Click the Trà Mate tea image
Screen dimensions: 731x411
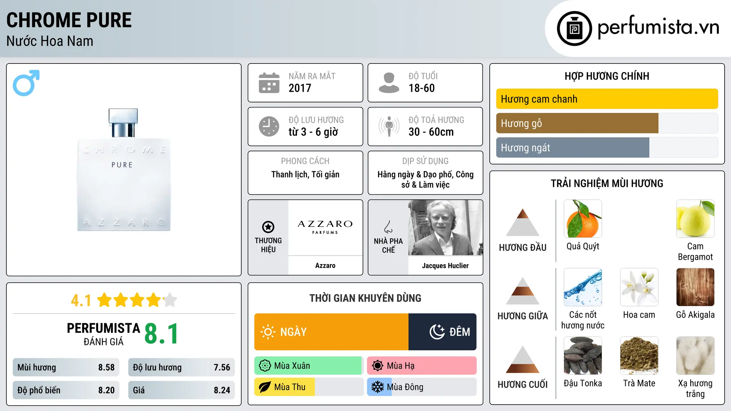639,356
